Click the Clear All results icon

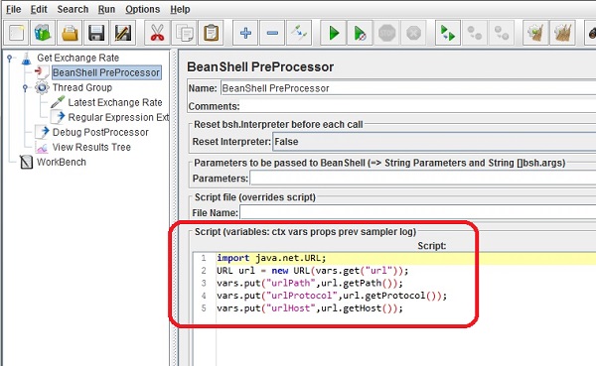pos(562,33)
